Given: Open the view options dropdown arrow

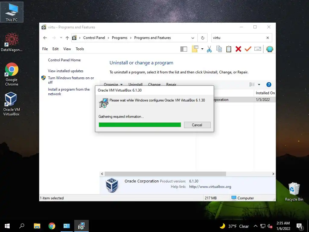Looking at the screenshot, I should point(259,85).
